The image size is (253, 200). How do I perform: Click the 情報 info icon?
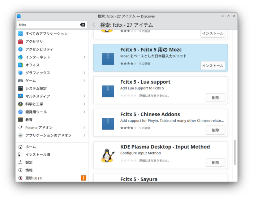pos(20,170)
